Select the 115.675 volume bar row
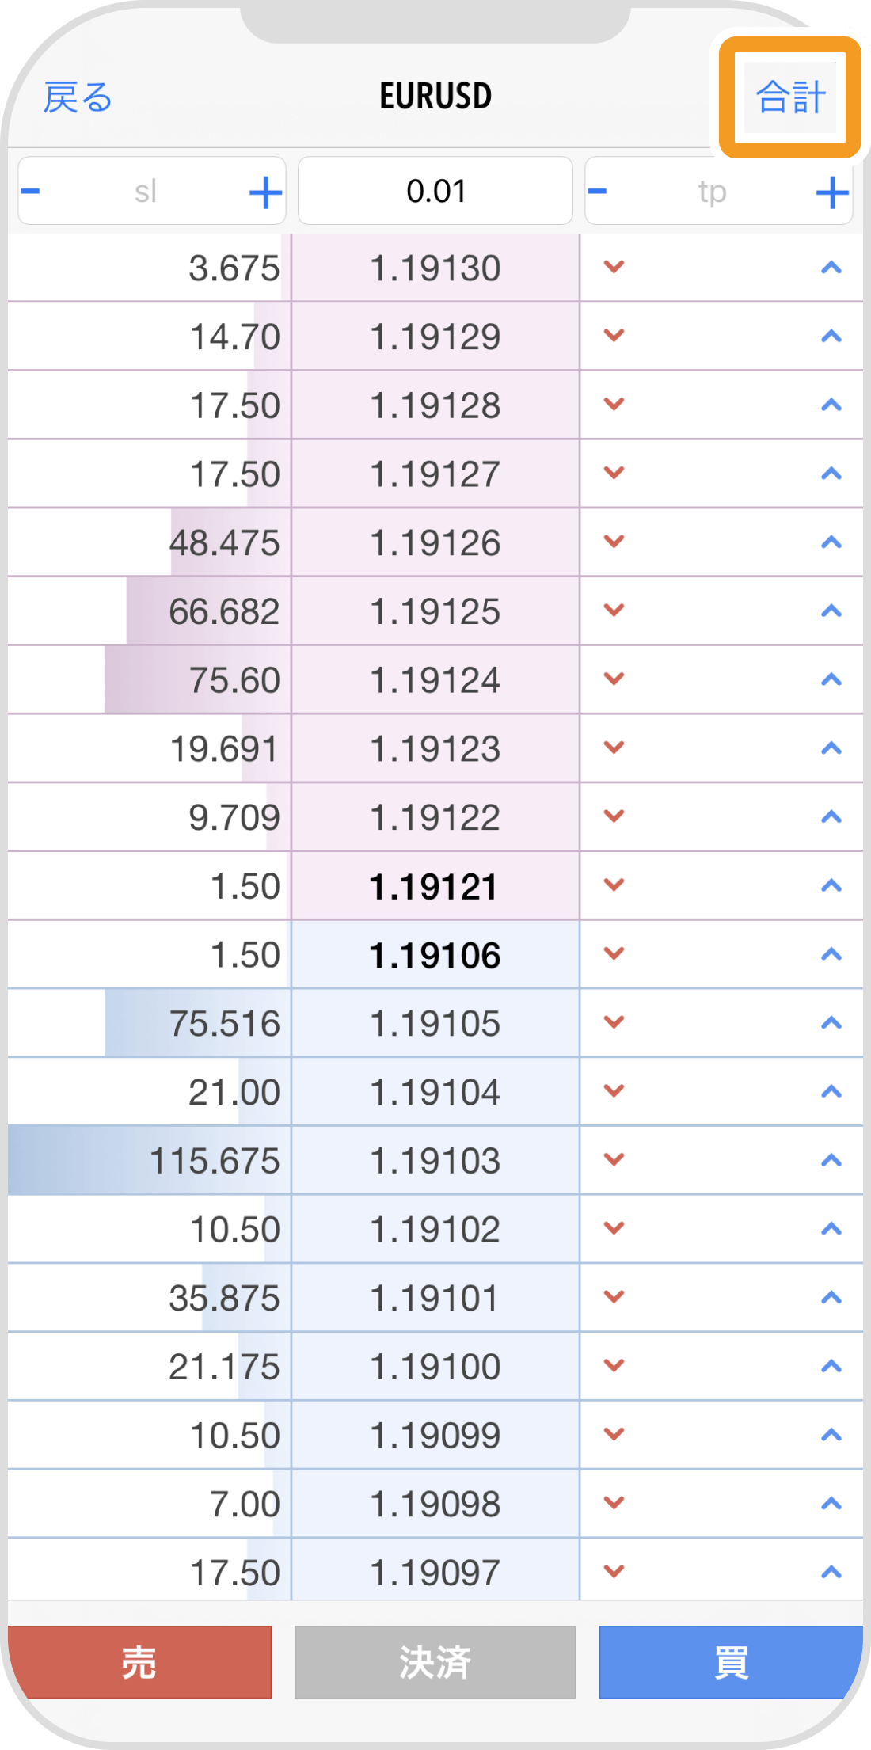This screenshot has width=871, height=1750. [150, 1161]
